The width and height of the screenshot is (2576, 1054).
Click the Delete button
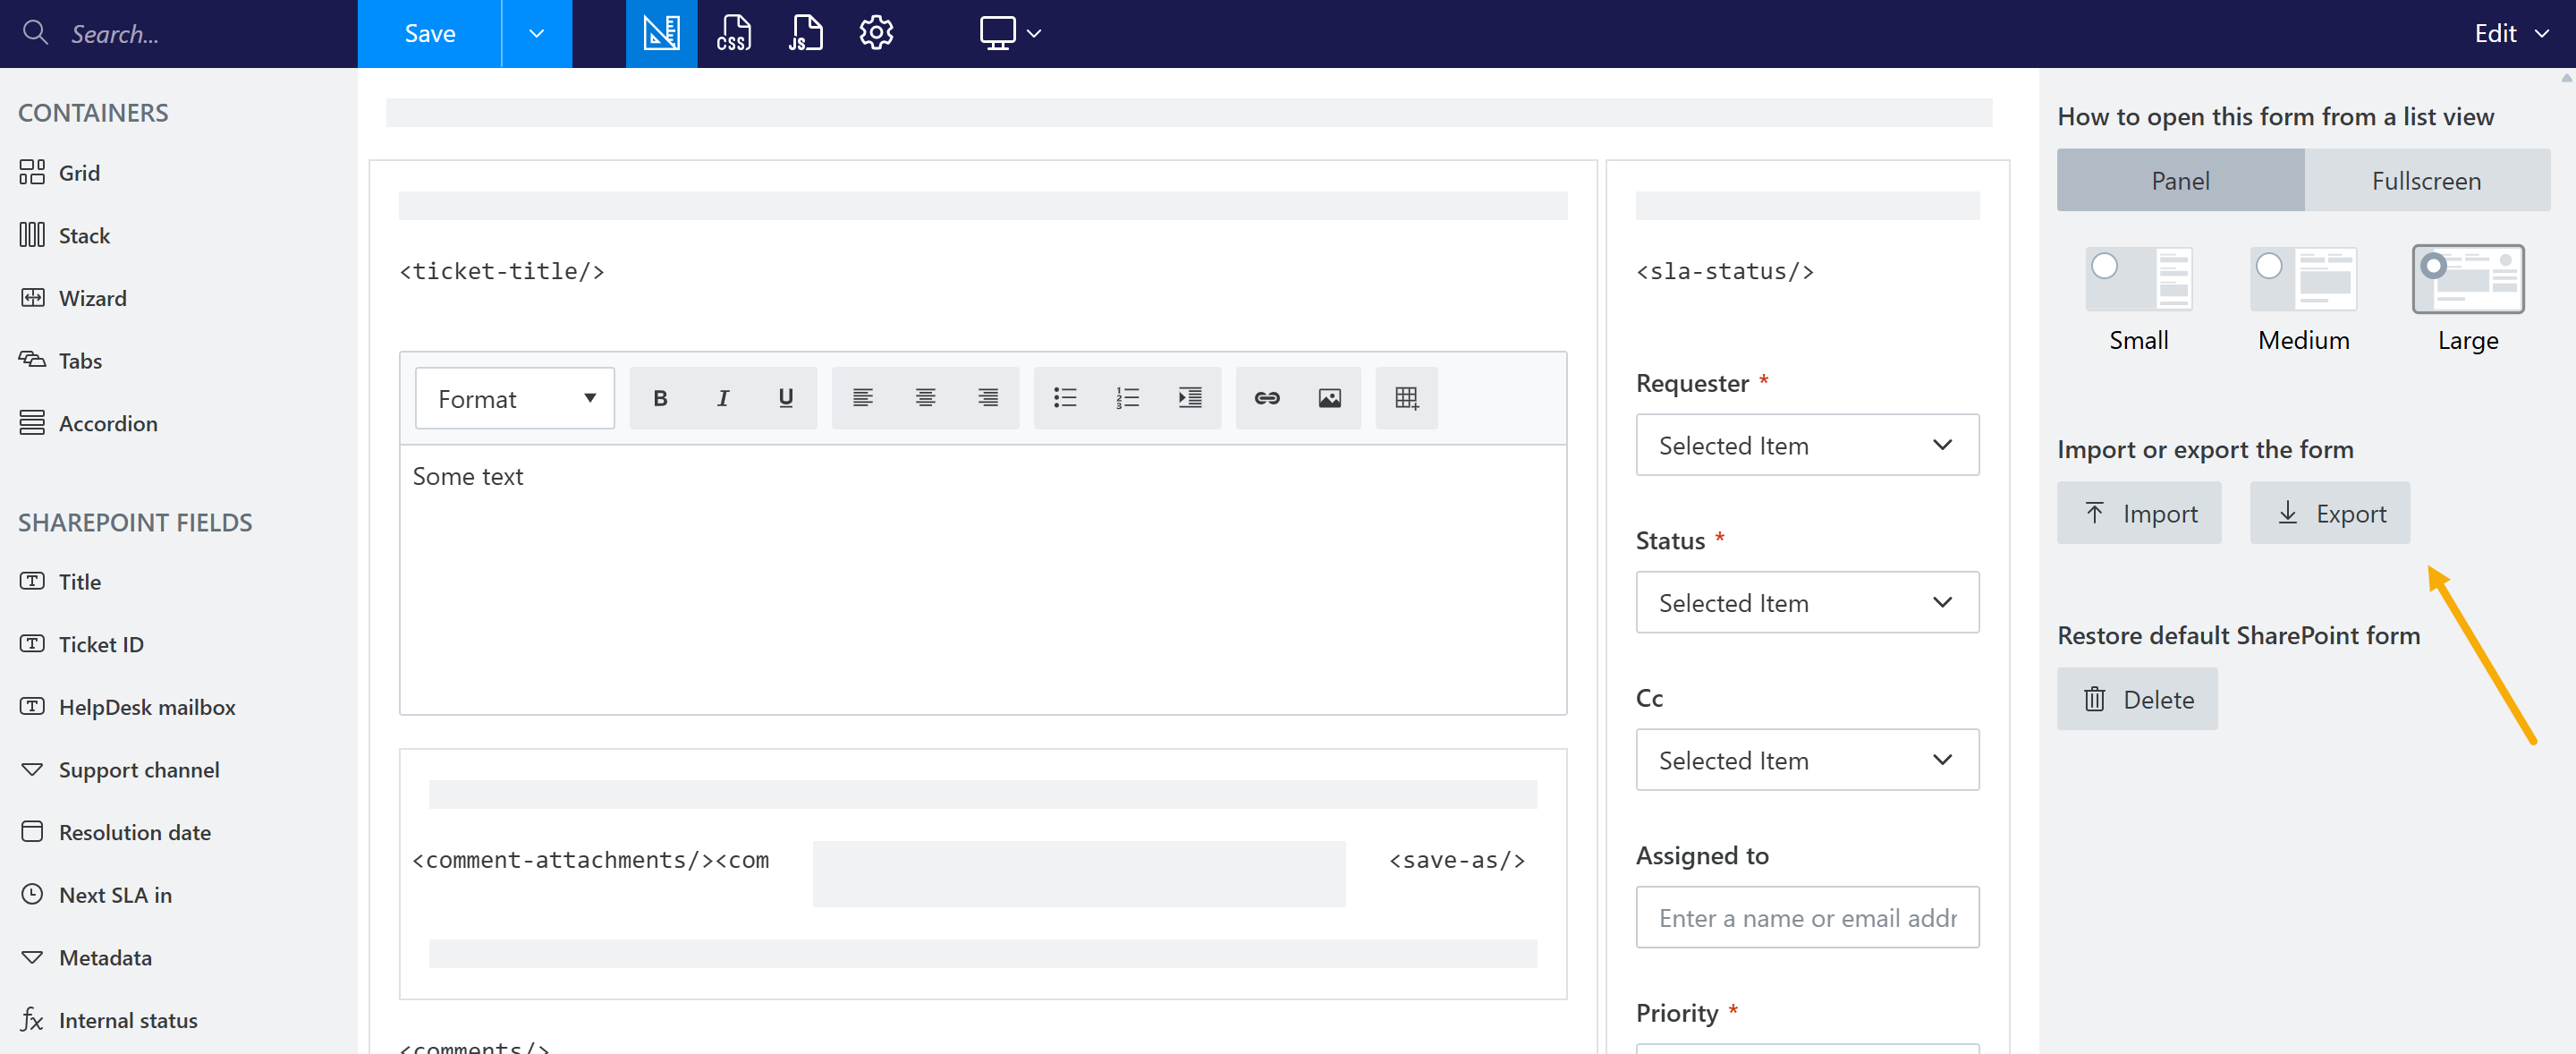click(2137, 699)
